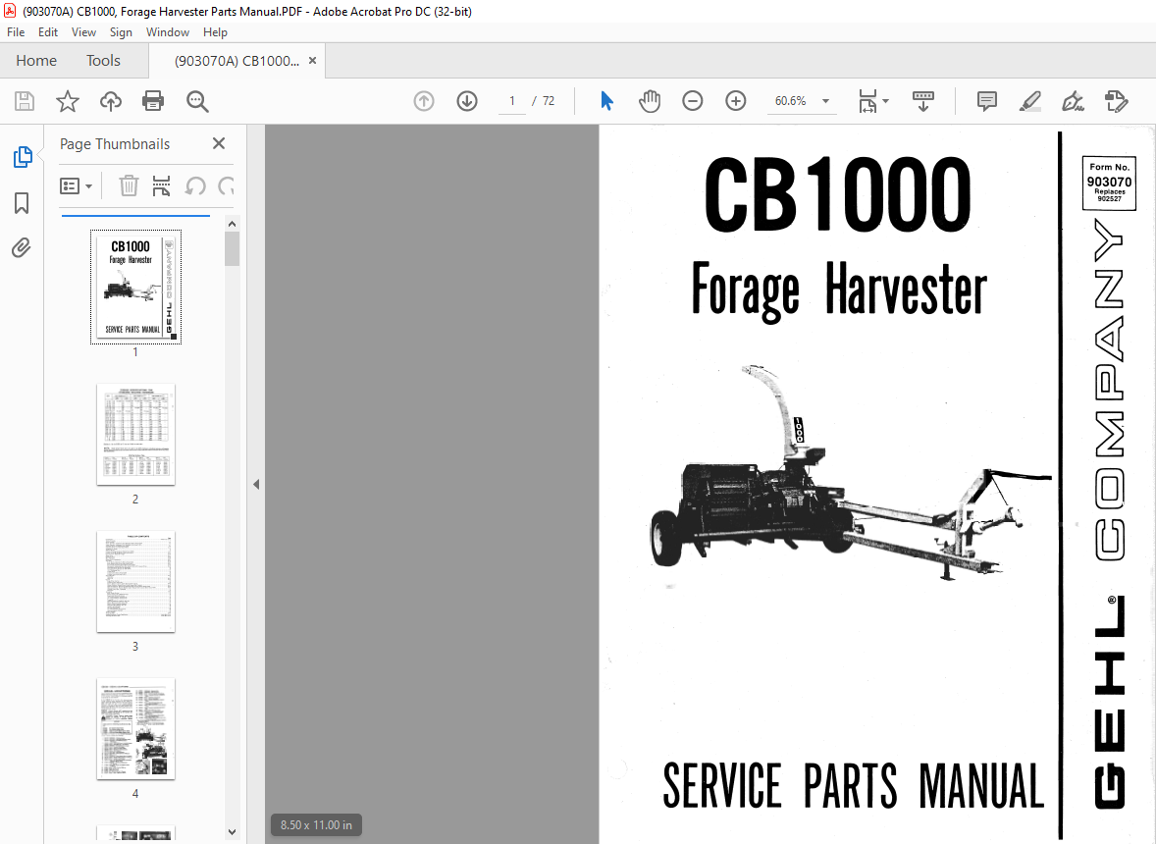Select the Highlight text pen icon

coord(1030,101)
